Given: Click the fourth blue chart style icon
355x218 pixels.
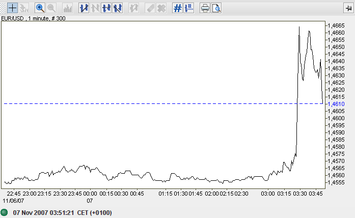Looking at the screenshot, I should coord(118,8).
